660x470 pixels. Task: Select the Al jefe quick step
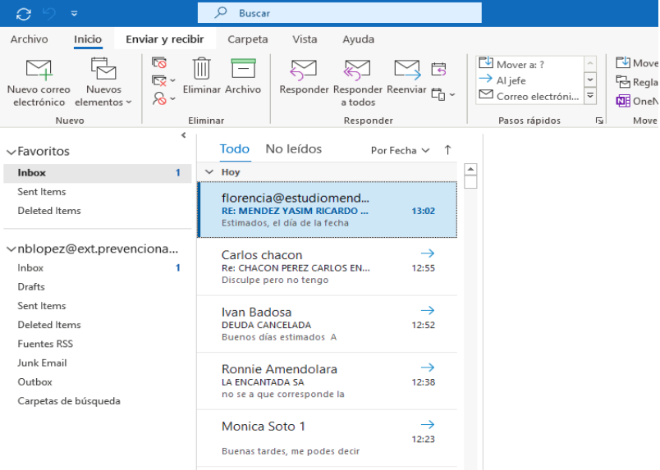[511, 80]
